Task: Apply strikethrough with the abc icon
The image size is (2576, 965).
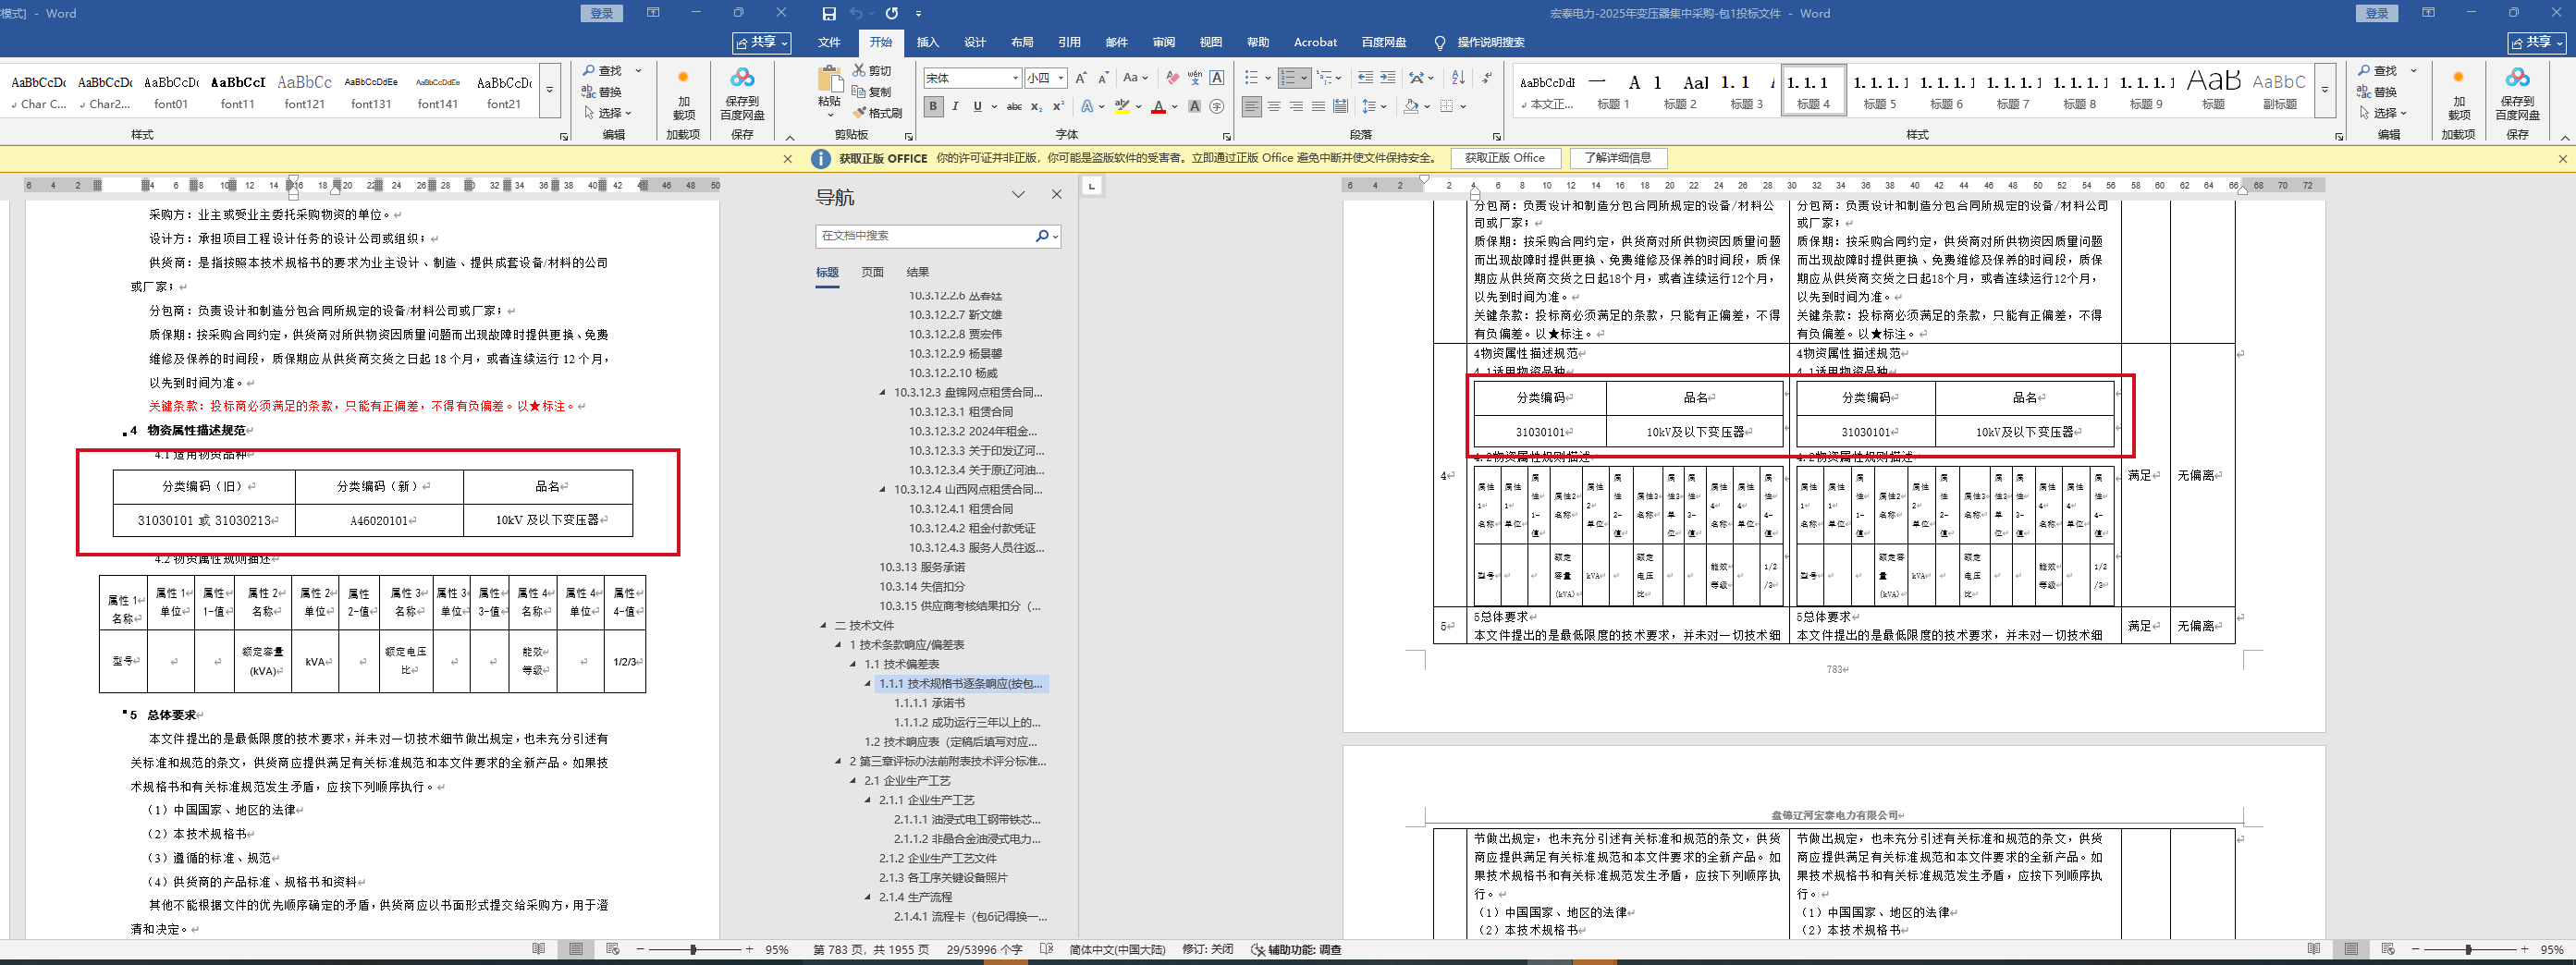Action: pos(1014,106)
